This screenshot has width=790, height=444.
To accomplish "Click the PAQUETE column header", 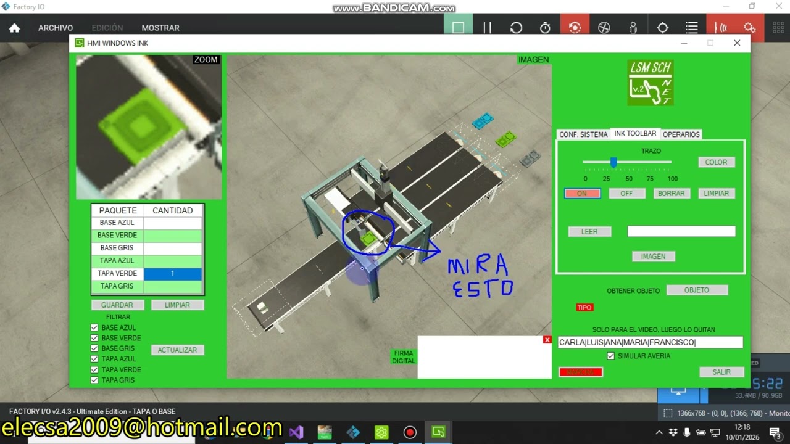I will 117,210.
